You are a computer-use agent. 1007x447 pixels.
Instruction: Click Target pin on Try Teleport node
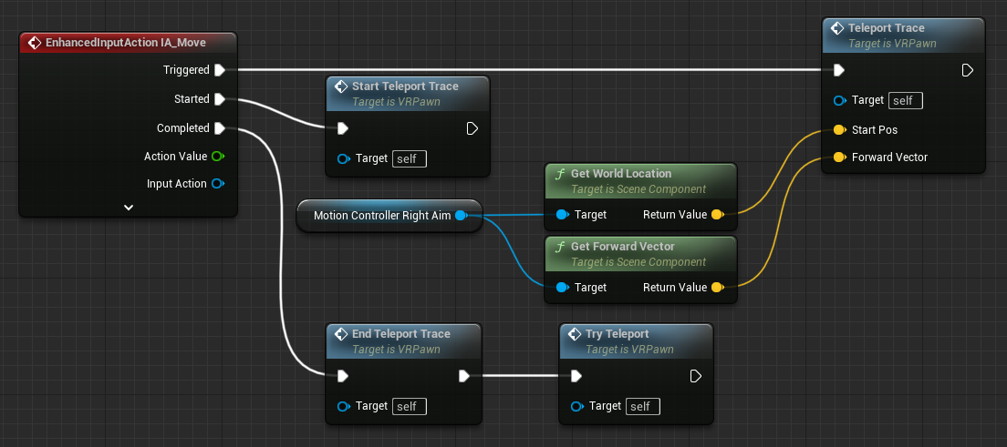click(577, 406)
